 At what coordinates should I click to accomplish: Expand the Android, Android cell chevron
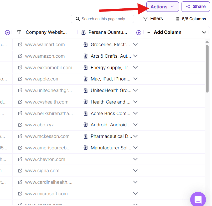(135, 125)
